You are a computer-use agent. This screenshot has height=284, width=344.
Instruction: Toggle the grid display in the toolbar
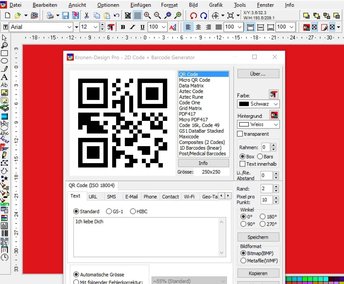[137, 15]
